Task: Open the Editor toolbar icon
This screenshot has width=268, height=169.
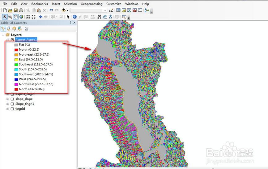Action: (x=111, y=11)
